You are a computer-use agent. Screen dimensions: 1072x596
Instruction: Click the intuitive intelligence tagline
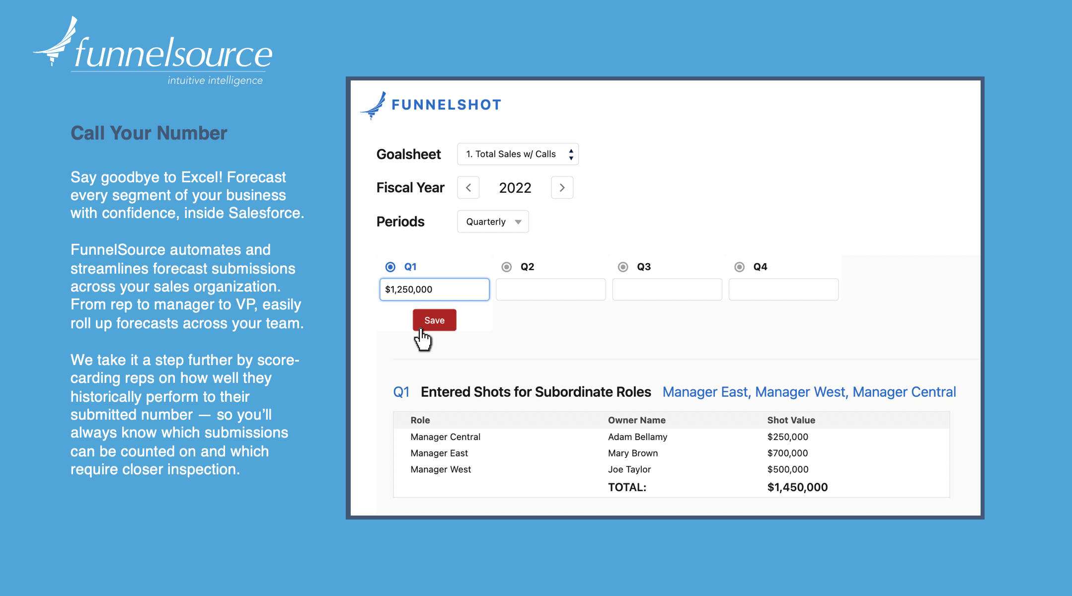click(x=215, y=80)
